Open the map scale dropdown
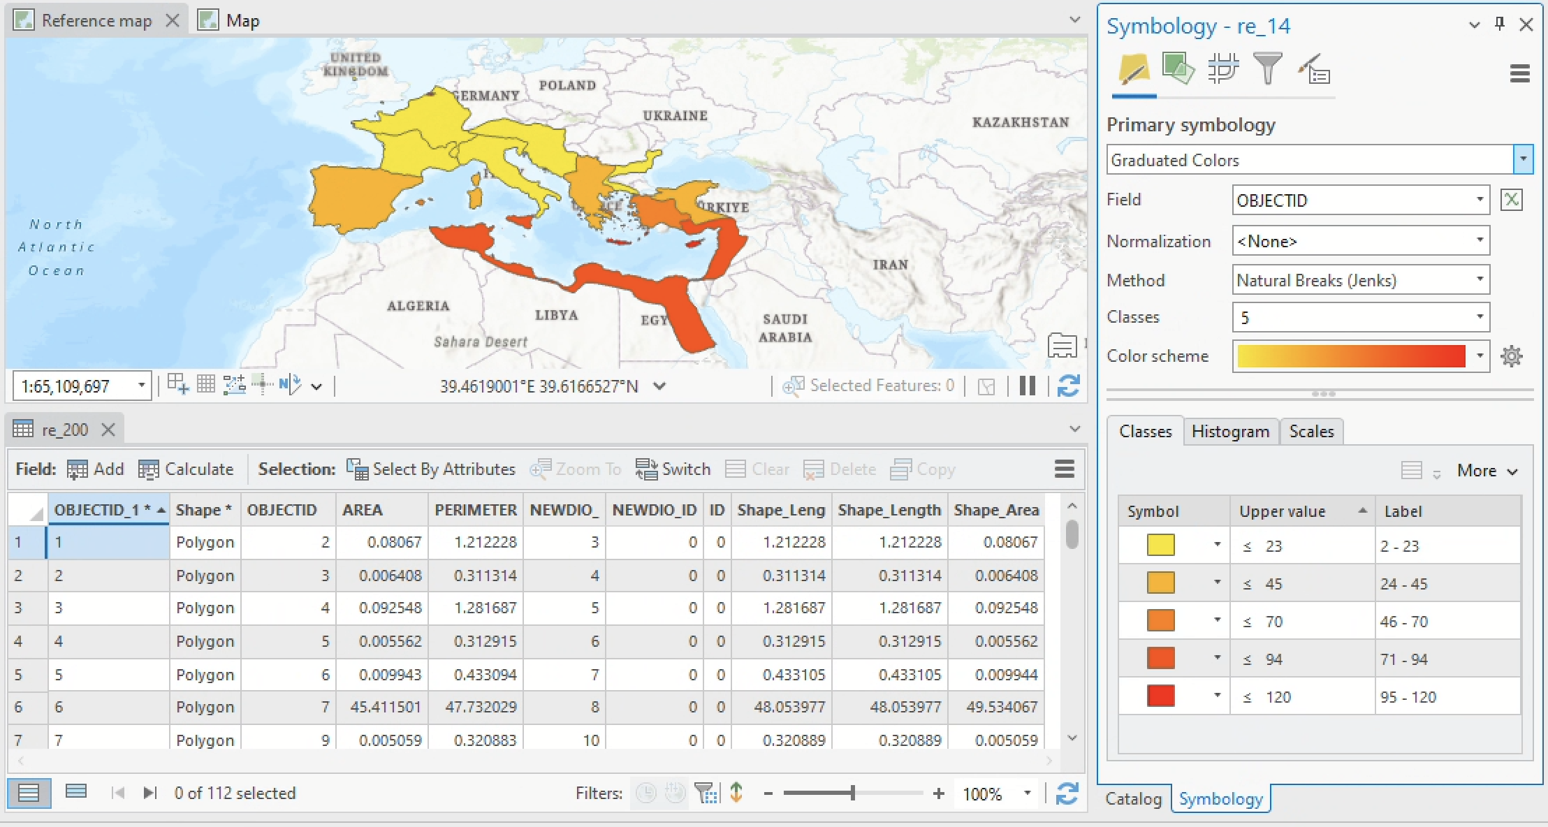 click(141, 386)
